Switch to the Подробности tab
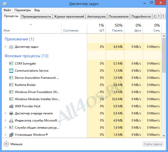This screenshot has width=168, height=152. click(x=141, y=17)
